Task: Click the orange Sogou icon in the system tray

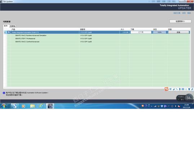Action: 143,106
